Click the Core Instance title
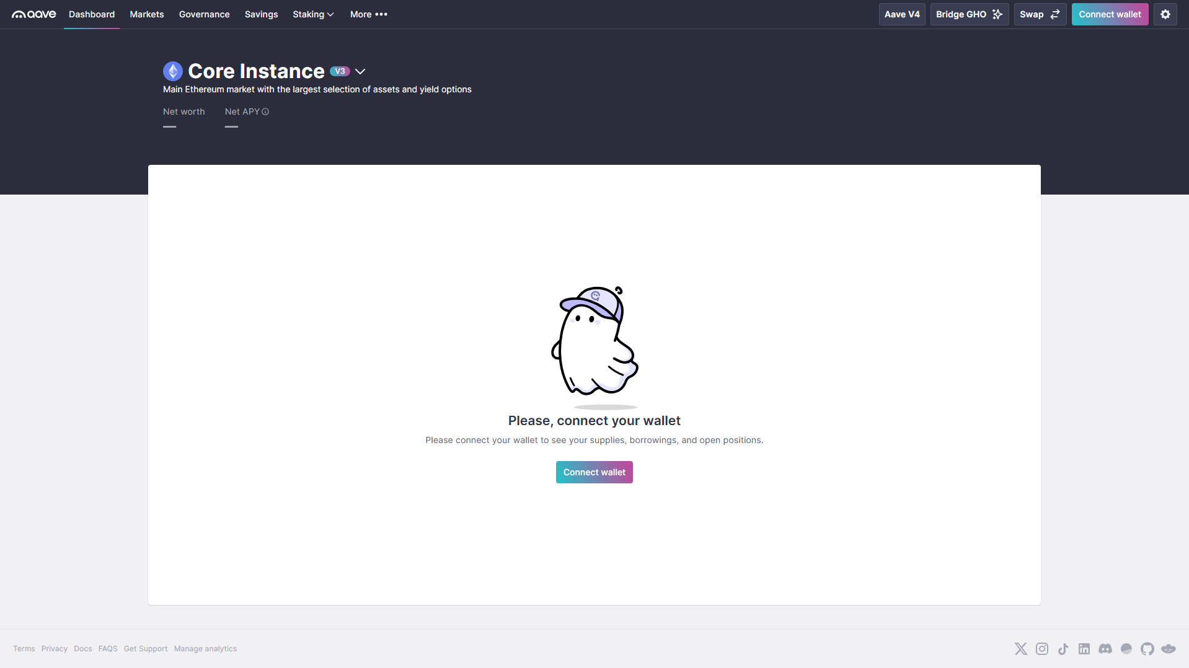The width and height of the screenshot is (1189, 668). 256,71
